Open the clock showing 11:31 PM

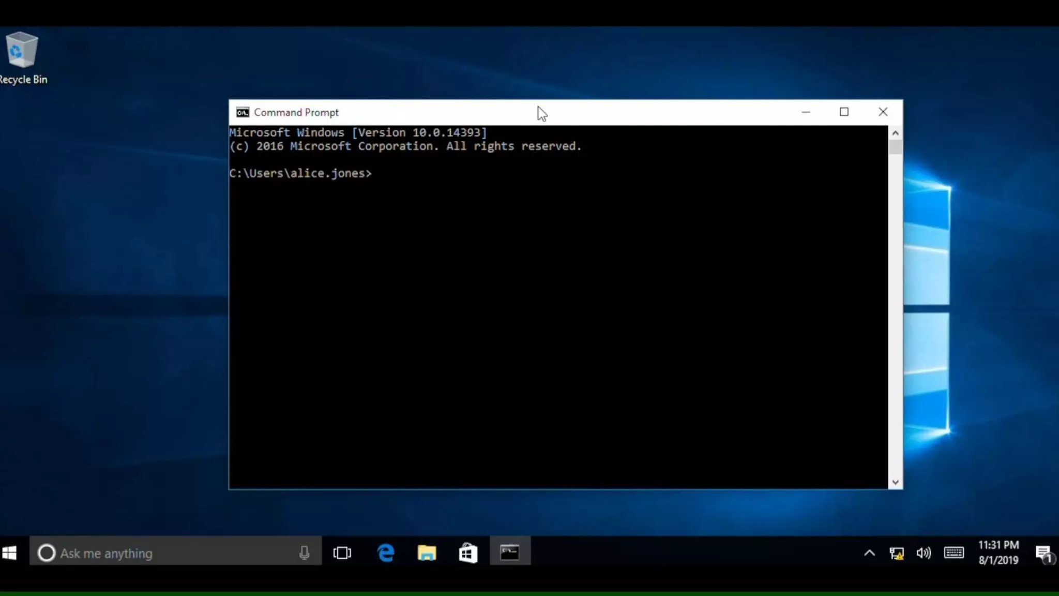(998, 553)
